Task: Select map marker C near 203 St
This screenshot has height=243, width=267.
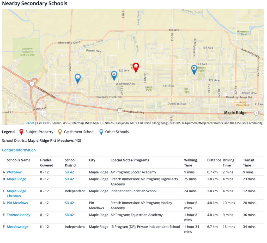Action: point(77,78)
